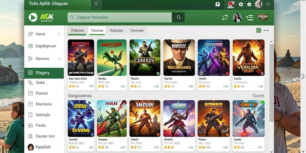
Task: Open the compass explore icon in header
Action: click(x=225, y=18)
